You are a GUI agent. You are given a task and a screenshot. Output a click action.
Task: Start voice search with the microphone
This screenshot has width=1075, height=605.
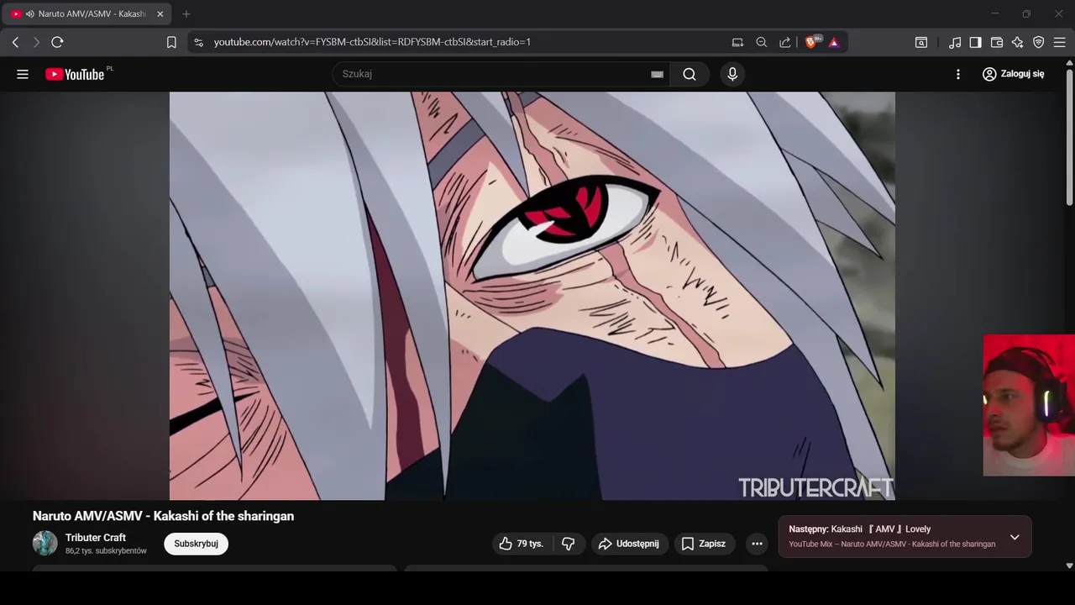click(732, 74)
